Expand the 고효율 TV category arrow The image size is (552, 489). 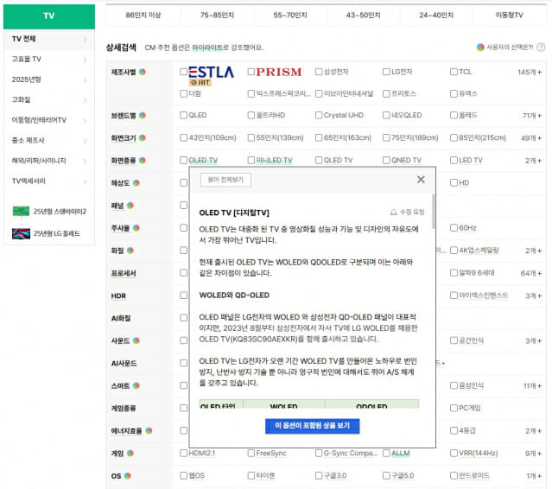coord(85,60)
